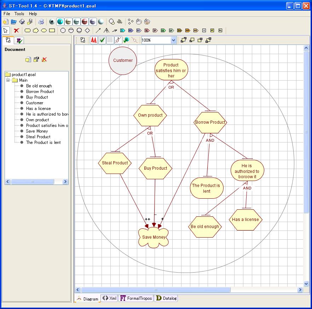This screenshot has width=312, height=309.
Task: Select the hexagon task shape
Action: coord(44,30)
